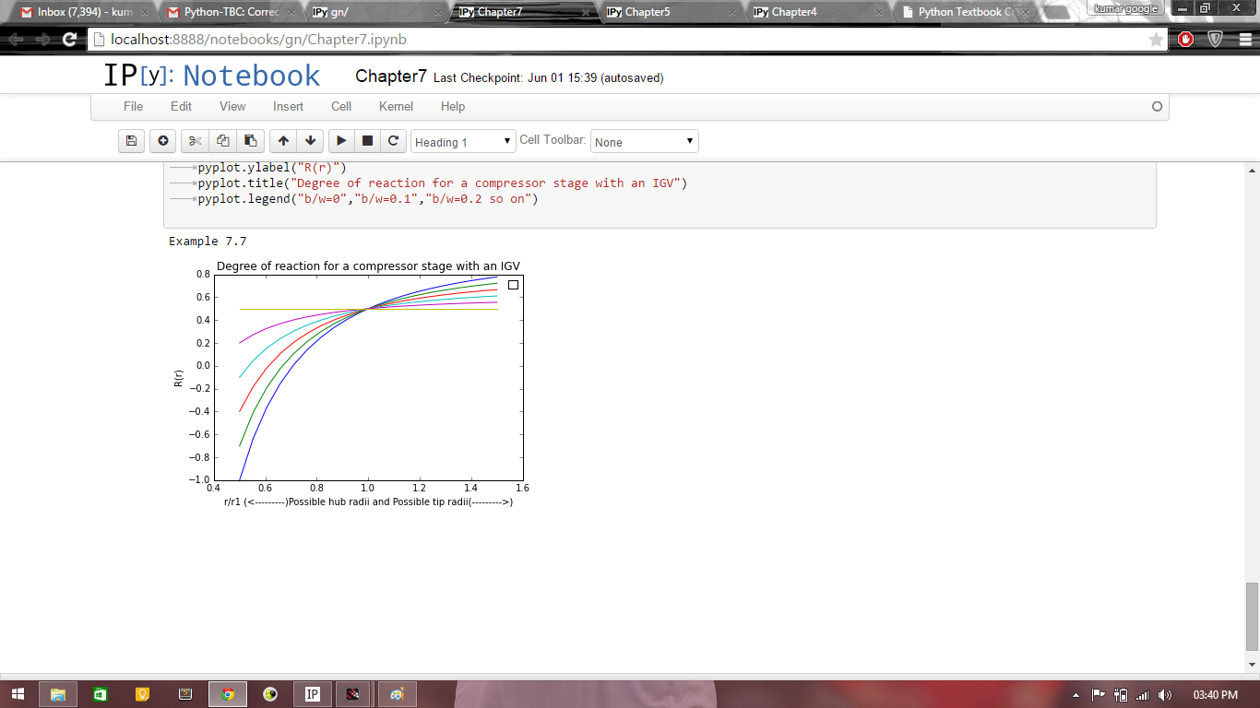The image size is (1260, 708).
Task: Open the Heading 1 cell type dropdown
Action: (x=462, y=142)
